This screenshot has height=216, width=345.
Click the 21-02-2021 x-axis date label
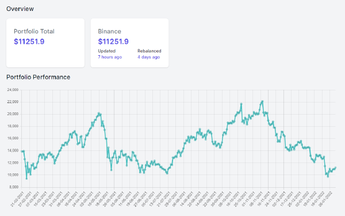click(x=17, y=199)
